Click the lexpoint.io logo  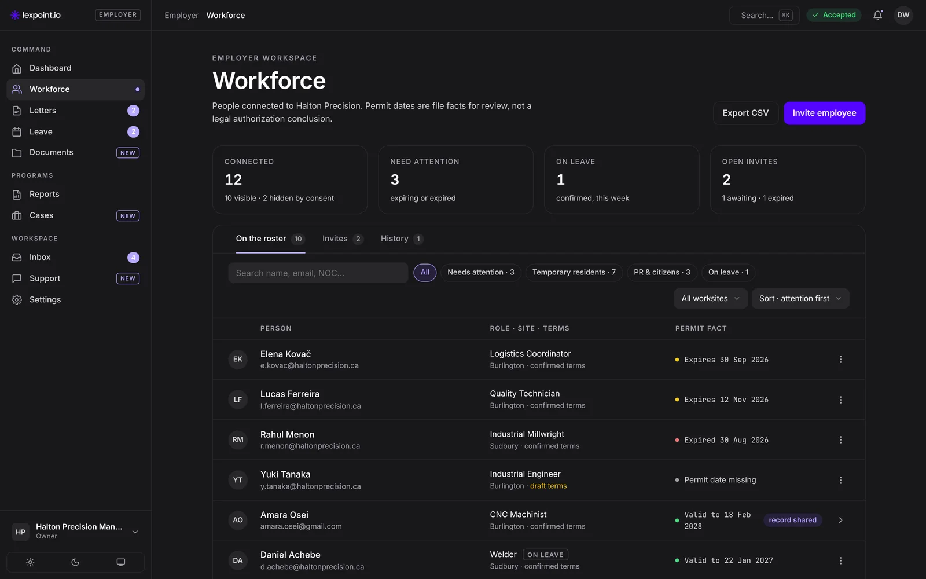[35, 15]
